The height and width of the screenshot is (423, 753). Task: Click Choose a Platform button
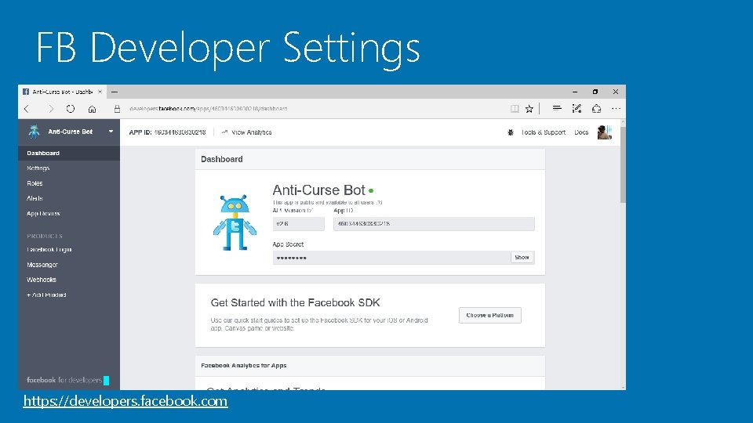pos(489,315)
